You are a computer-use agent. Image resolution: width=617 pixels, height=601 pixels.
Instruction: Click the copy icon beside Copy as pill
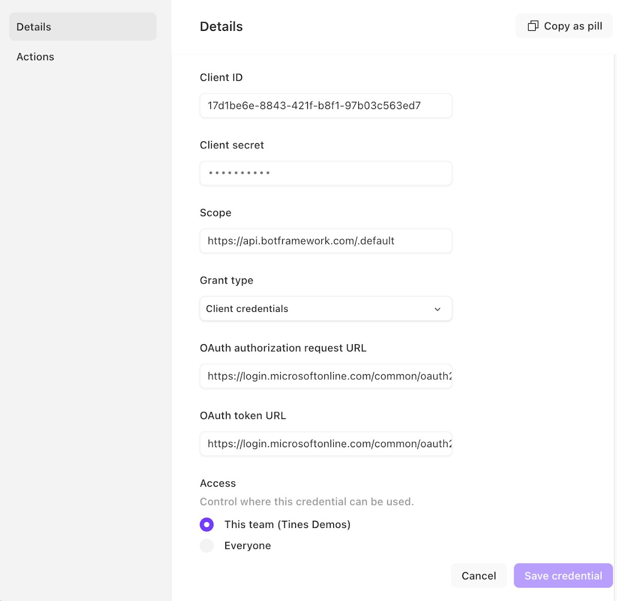[533, 26]
